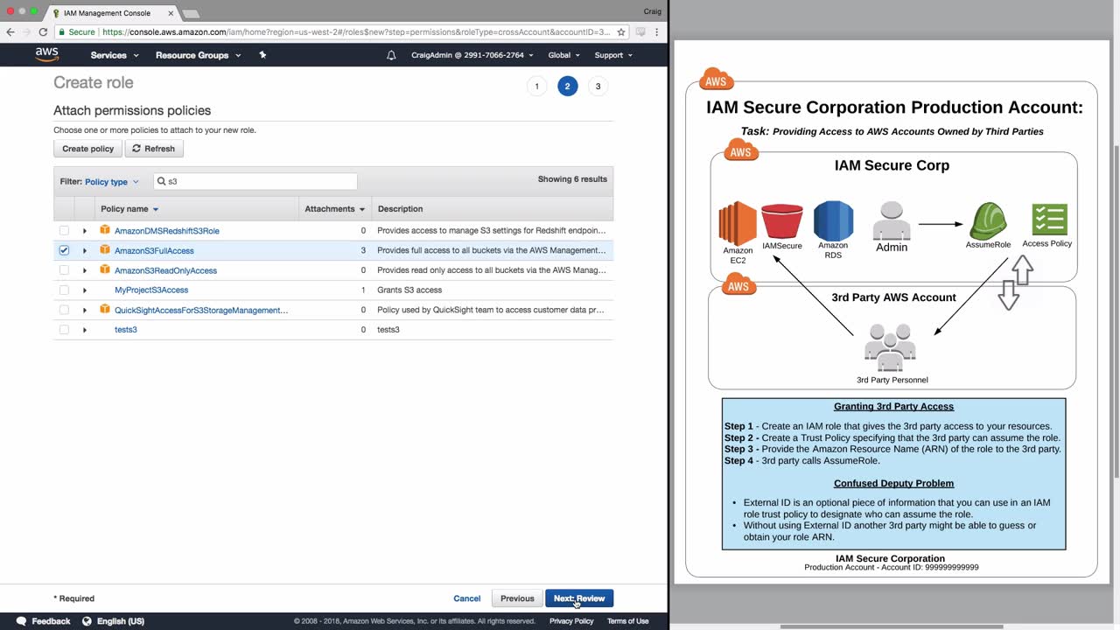Image resolution: width=1120 pixels, height=630 pixels.
Task: Expand the AmazonDMSRedshiftS3Role row details
Action: click(x=85, y=231)
